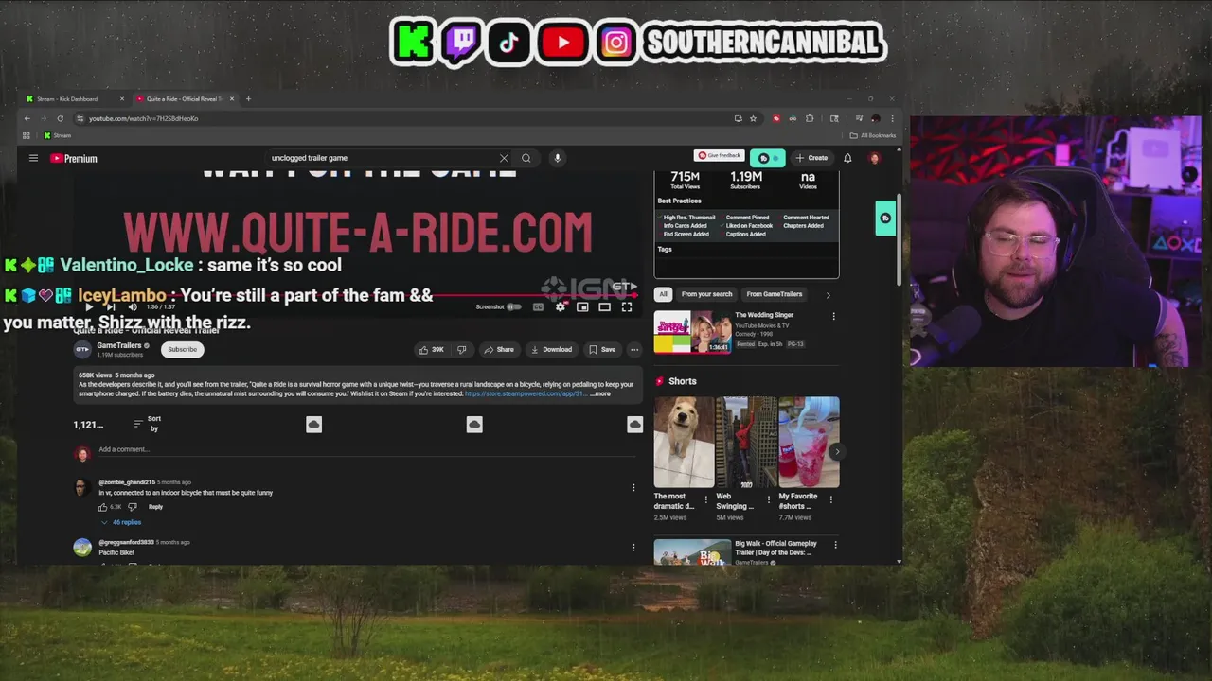Show more Shorts with next arrow
1212x681 pixels.
(836, 452)
